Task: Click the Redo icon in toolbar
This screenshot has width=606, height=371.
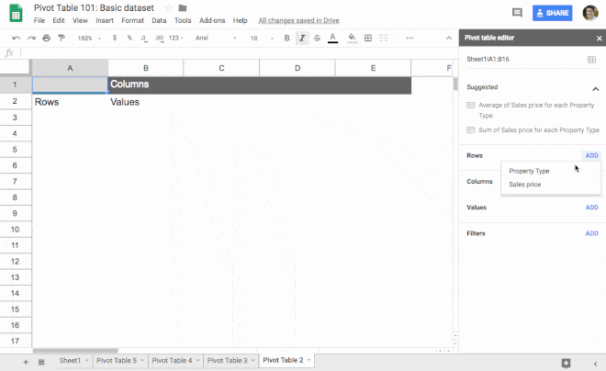Action: pyautogui.click(x=32, y=38)
